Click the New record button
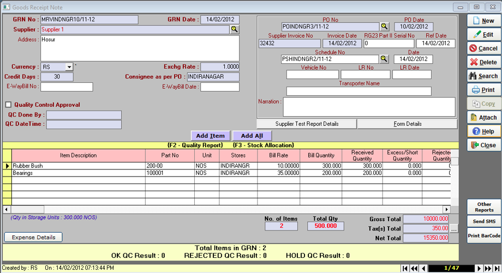 tap(484, 21)
